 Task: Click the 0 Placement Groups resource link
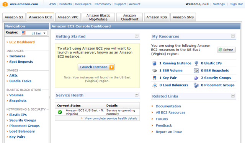(218, 85)
